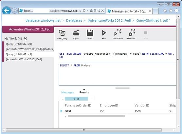This screenshot has height=134, width=182.
Task: Click the search magnifier in address bar
Action: pos(84,11)
